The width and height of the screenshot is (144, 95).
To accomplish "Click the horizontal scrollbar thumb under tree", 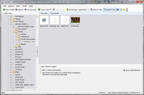I will pos(13,89).
